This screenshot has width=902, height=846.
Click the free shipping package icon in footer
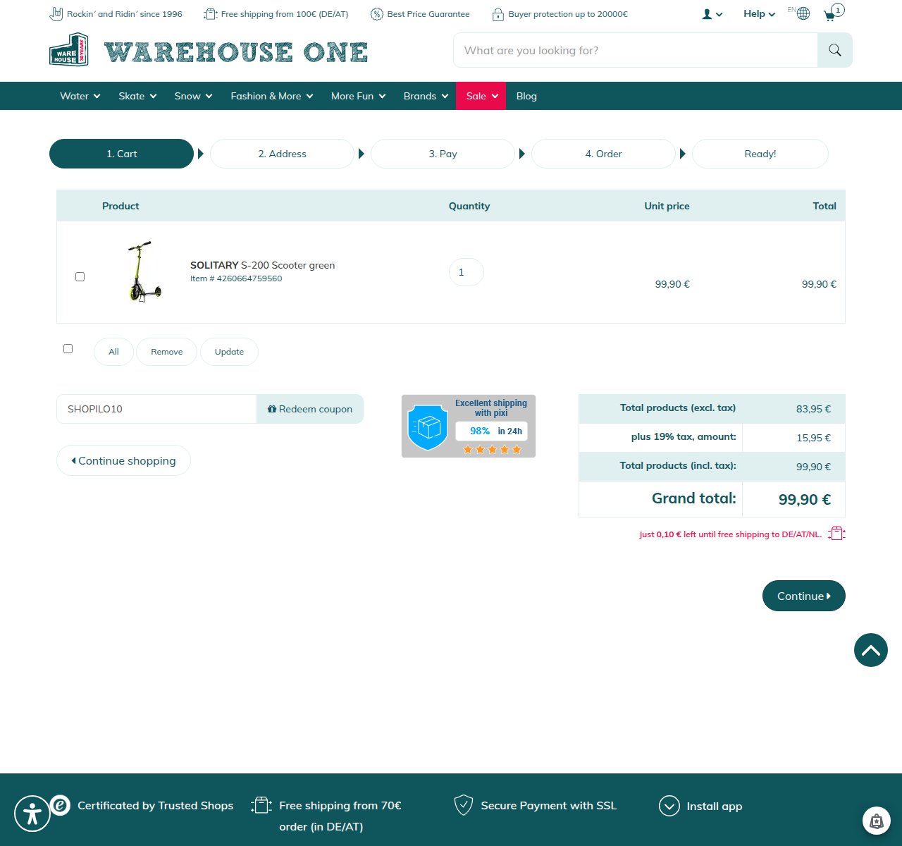click(x=261, y=805)
